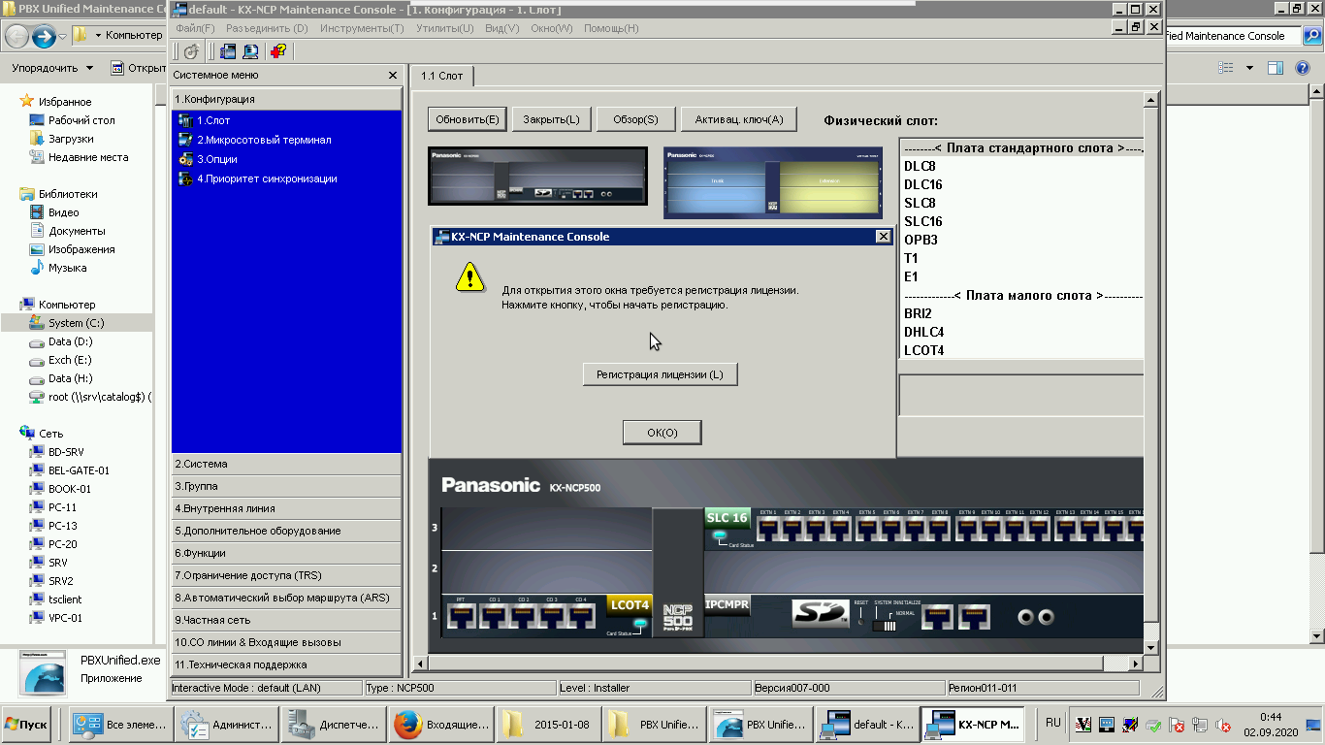1325x745 pixels.
Task: Open the Инструменты(T) menu
Action: click(362, 28)
